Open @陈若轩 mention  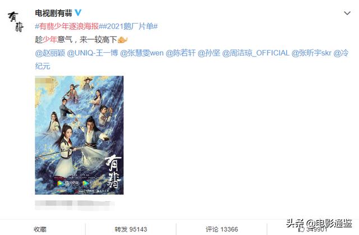click(x=181, y=53)
